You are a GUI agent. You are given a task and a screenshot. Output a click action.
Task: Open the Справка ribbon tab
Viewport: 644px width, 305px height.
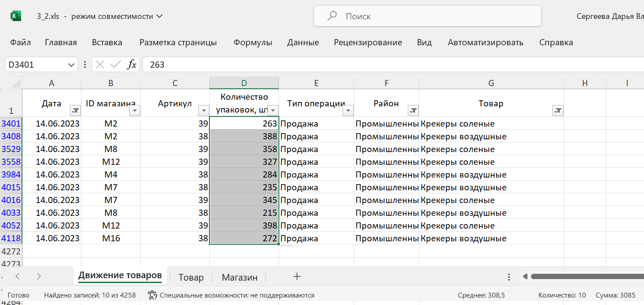pyautogui.click(x=556, y=43)
